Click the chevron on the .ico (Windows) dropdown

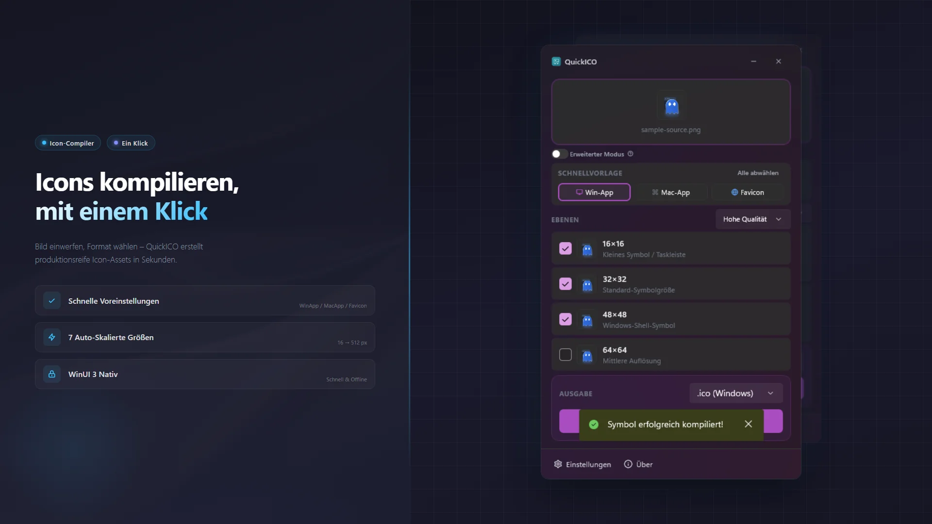(770, 393)
